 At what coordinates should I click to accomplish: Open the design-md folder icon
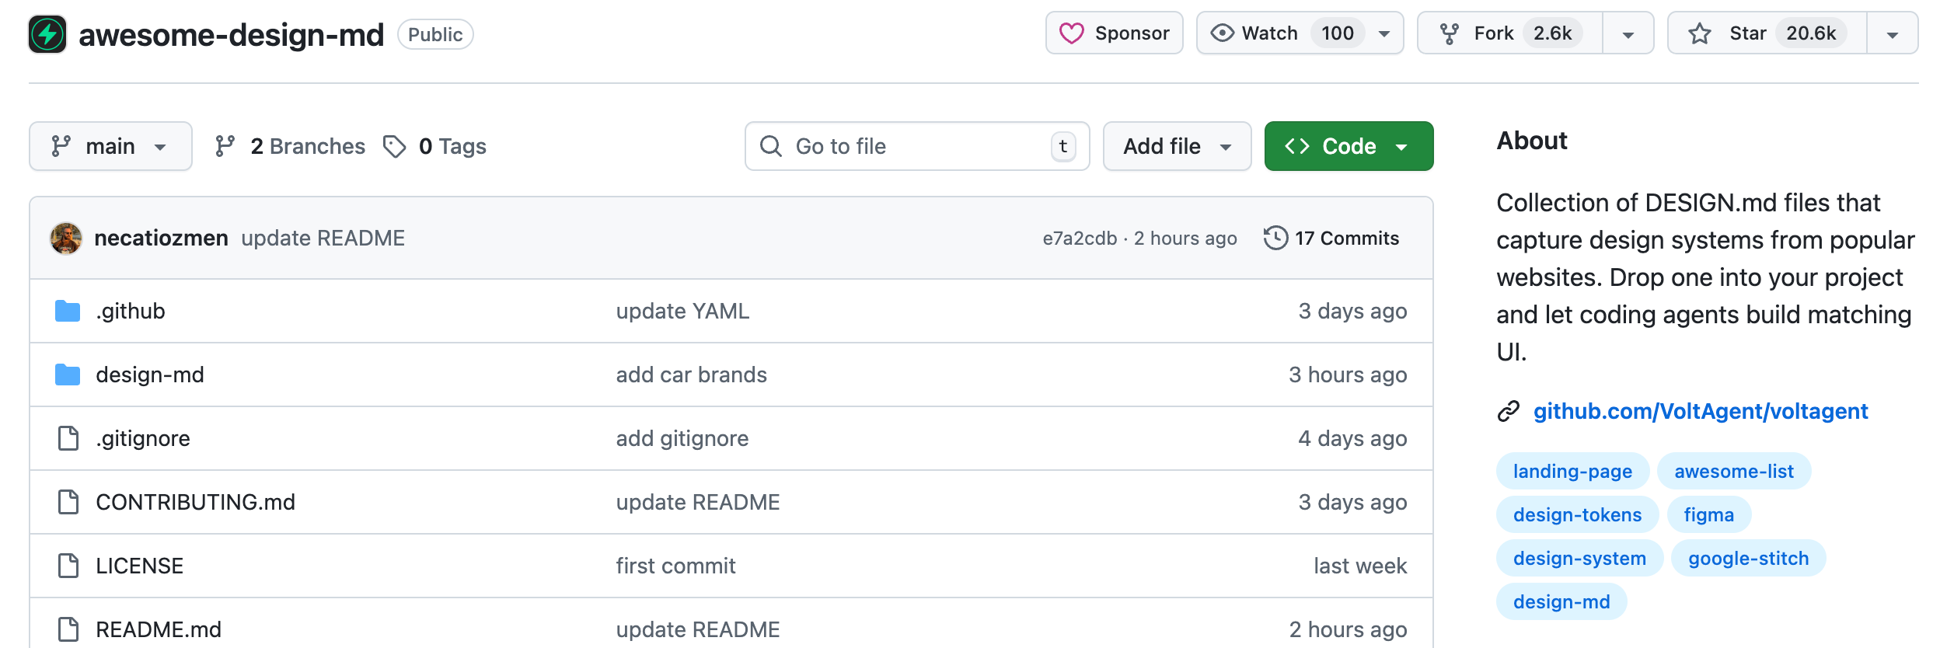[x=68, y=375]
